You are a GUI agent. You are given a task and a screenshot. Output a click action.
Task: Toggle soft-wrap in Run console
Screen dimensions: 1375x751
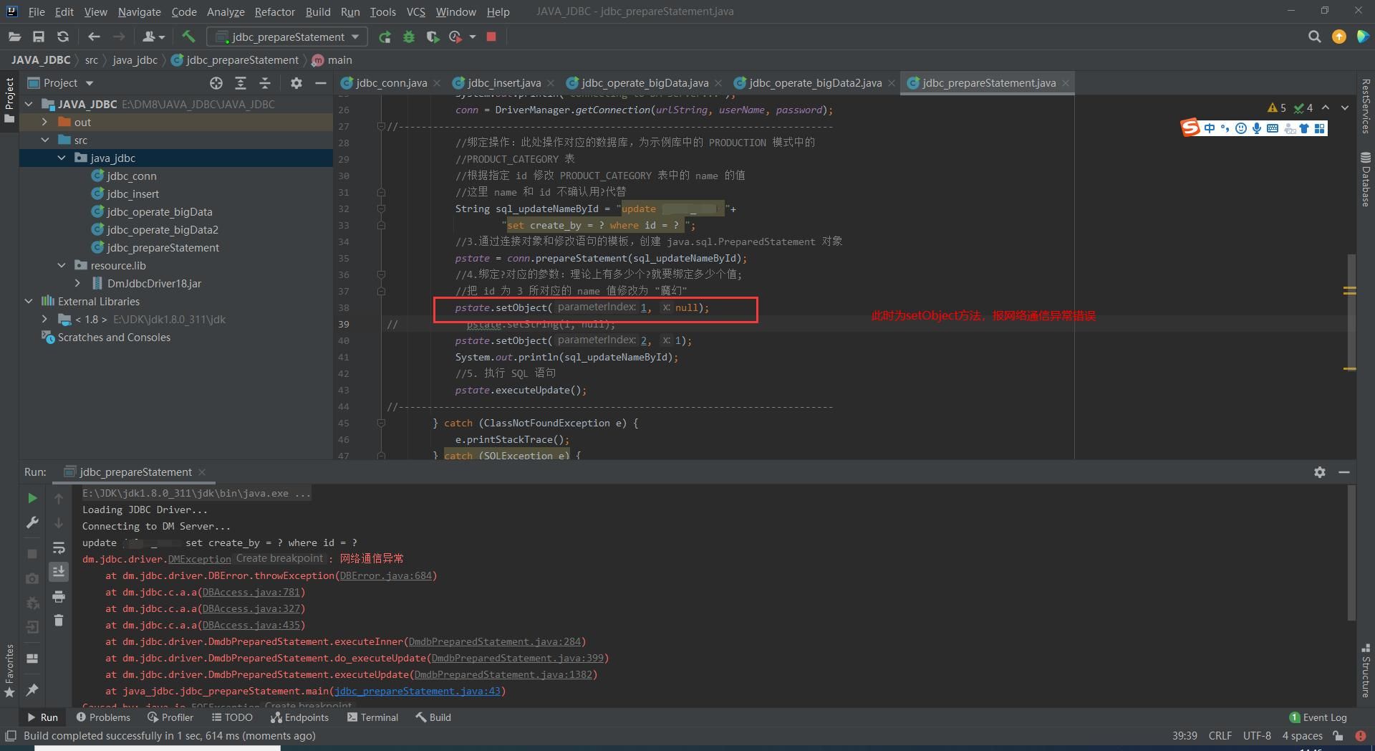(x=59, y=548)
